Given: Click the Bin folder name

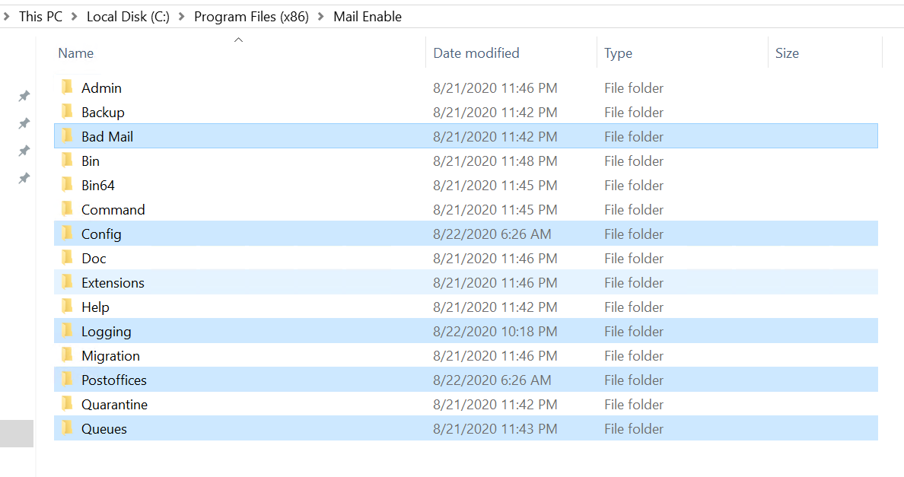Looking at the screenshot, I should [x=91, y=161].
